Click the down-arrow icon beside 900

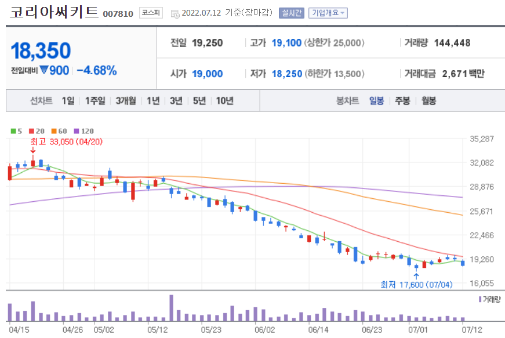[44, 70]
